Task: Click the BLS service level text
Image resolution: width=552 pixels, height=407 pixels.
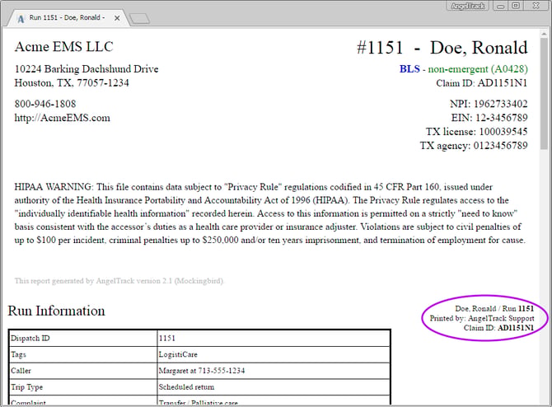Action: pyautogui.click(x=409, y=68)
